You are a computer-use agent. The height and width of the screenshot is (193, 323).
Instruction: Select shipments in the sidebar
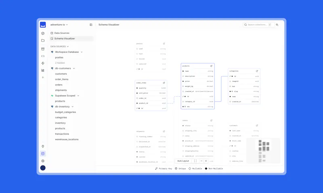click(61, 90)
